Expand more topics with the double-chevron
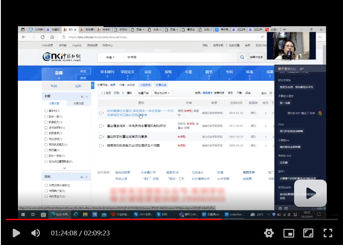 (x=65, y=168)
